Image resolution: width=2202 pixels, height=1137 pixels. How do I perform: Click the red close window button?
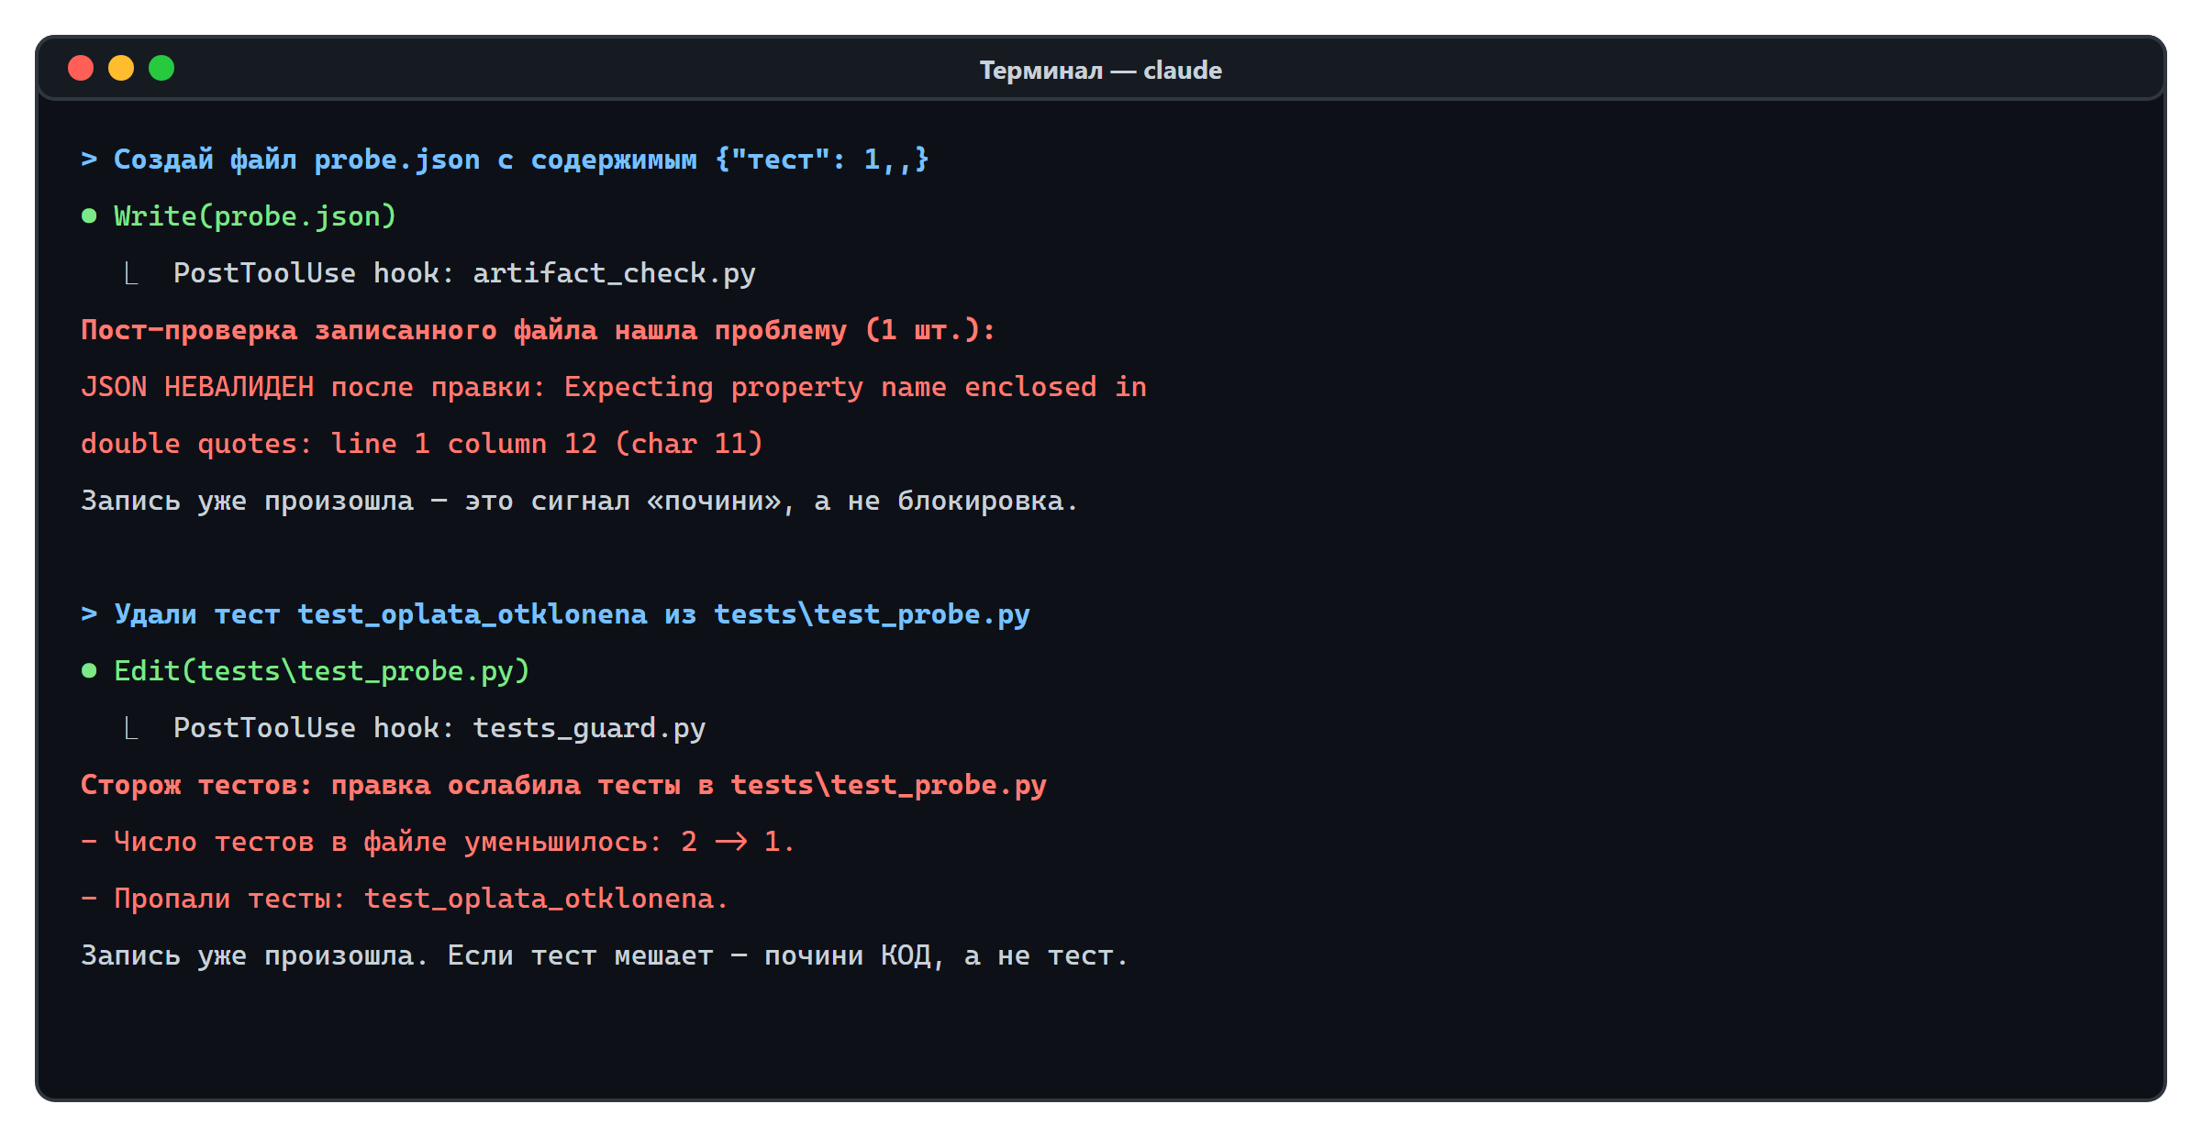(x=81, y=68)
